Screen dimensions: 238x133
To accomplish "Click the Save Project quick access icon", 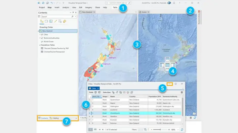I will click(48, 3).
